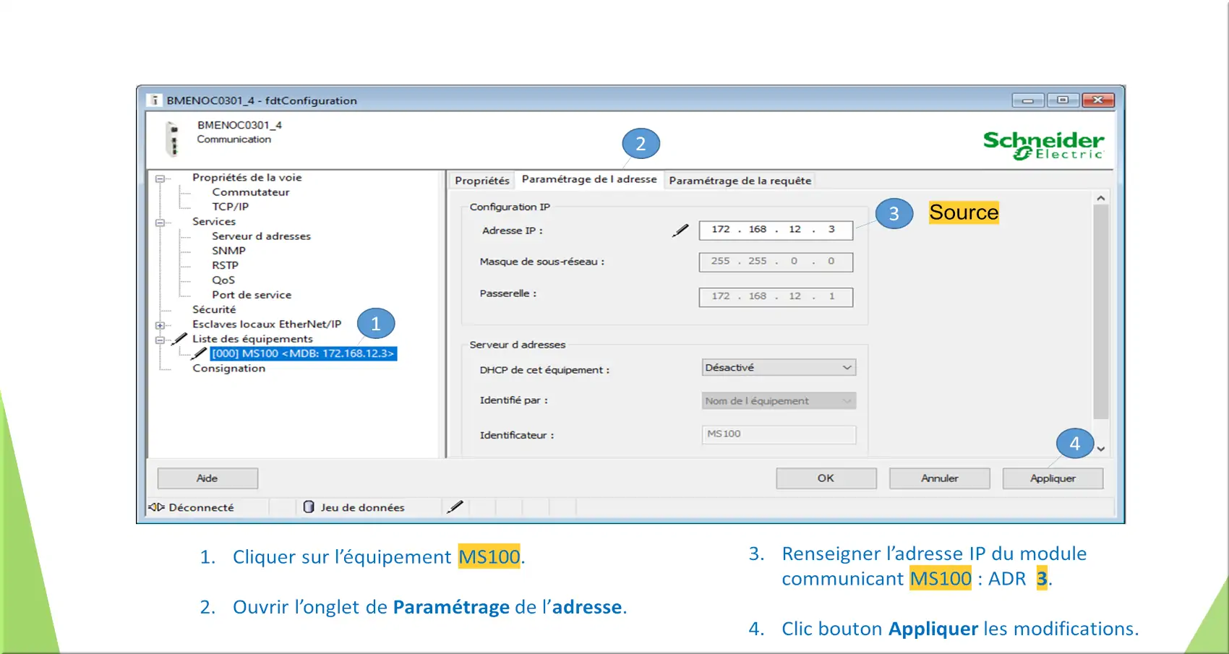Click the Annuler button
The image size is (1229, 654).
pos(940,478)
